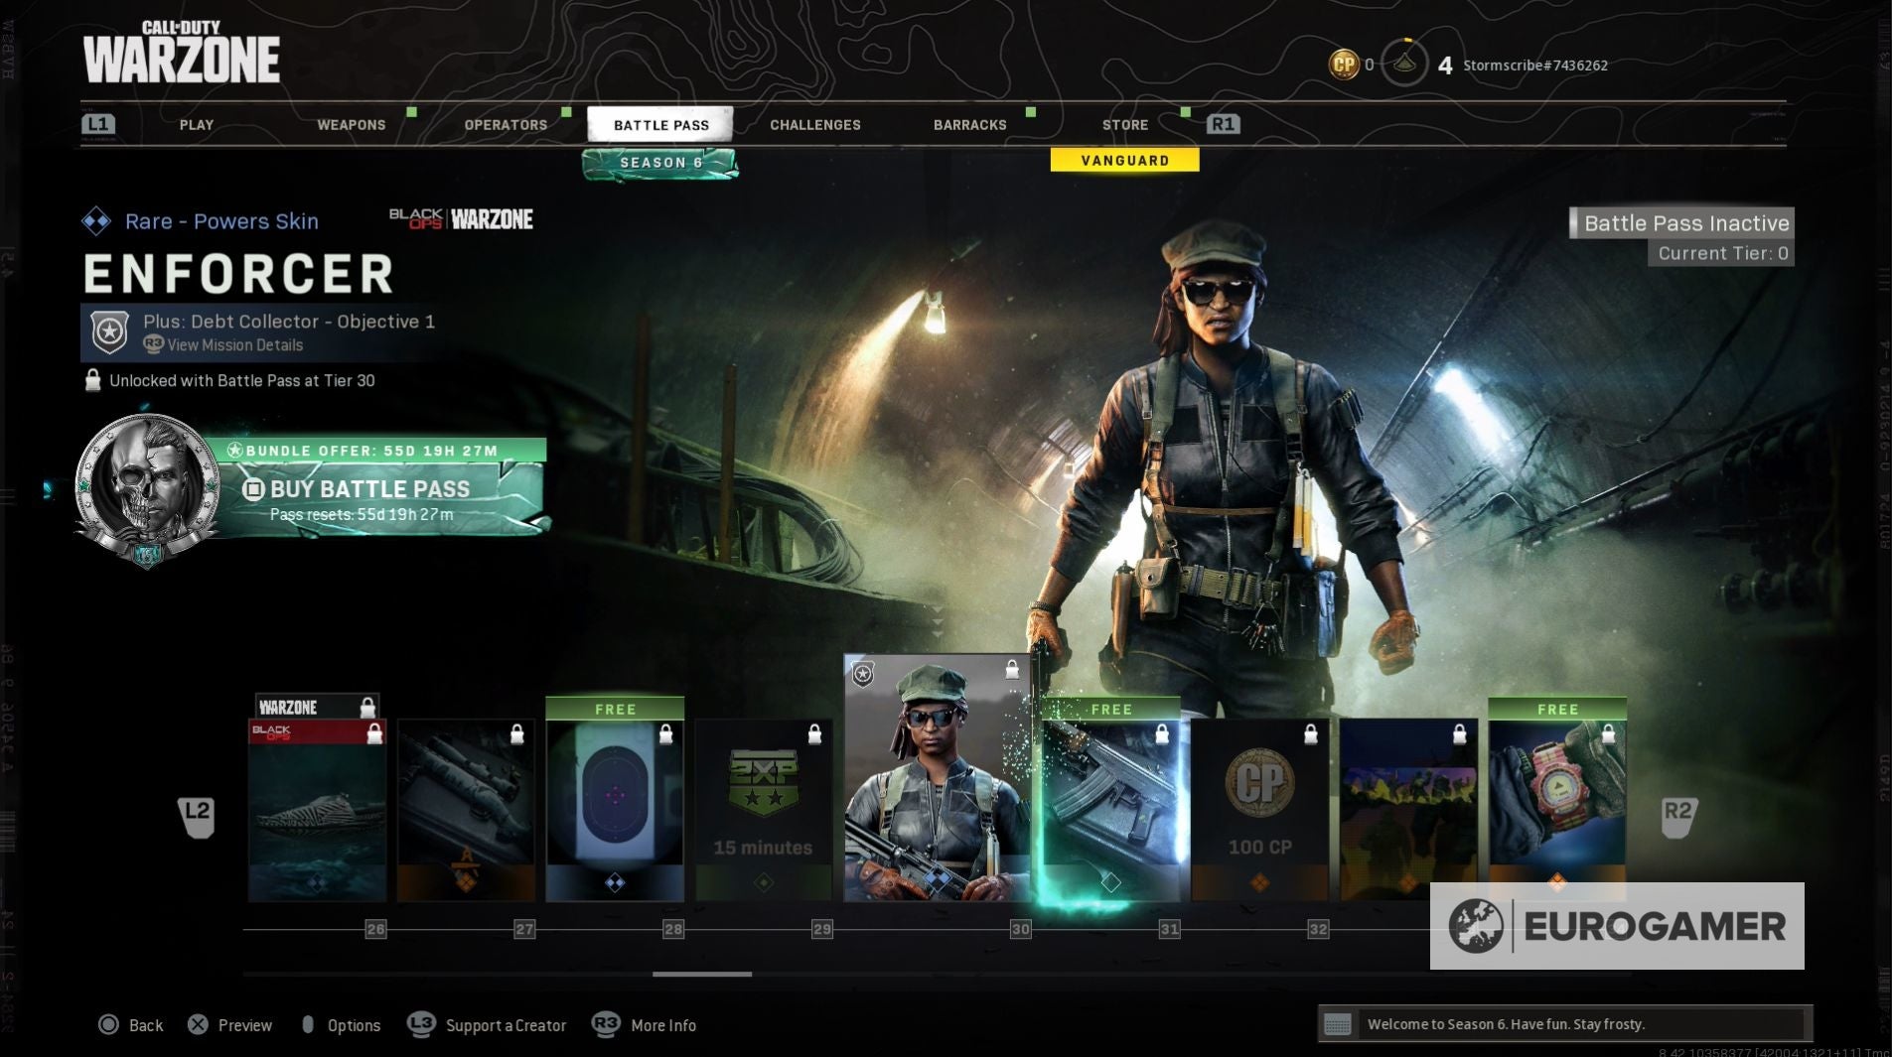Click Support a Creator label
The image size is (1892, 1057).
[x=506, y=1025]
